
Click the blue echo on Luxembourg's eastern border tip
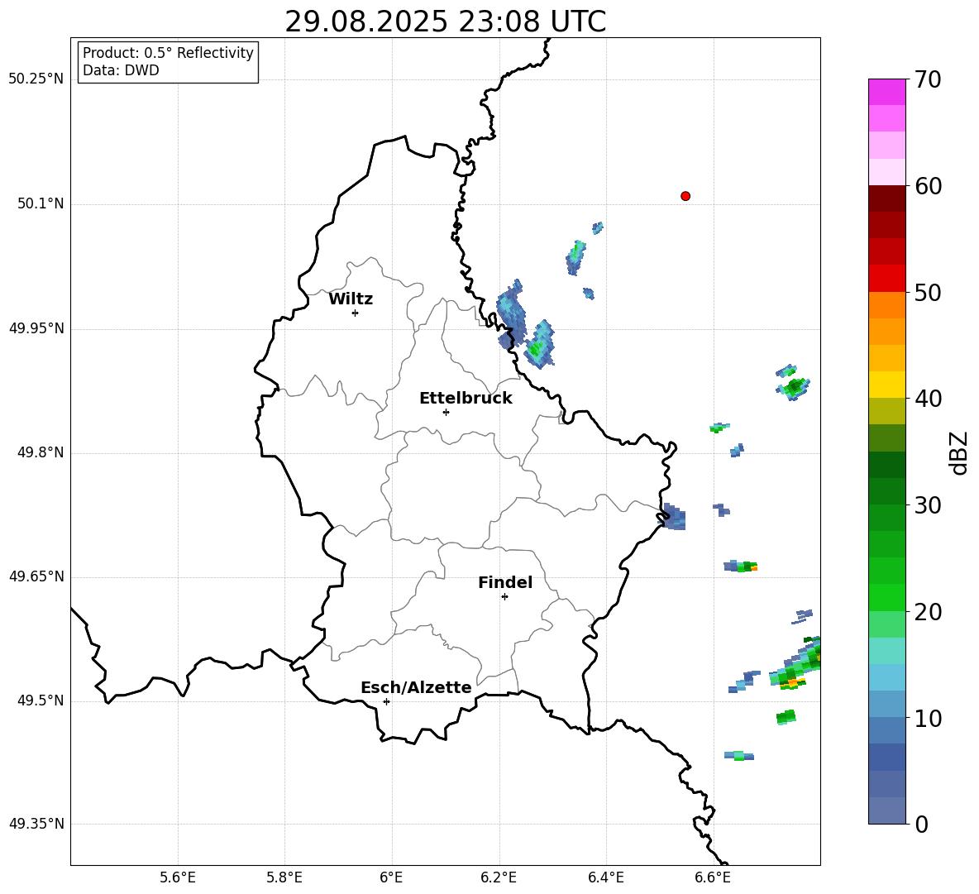click(x=674, y=516)
